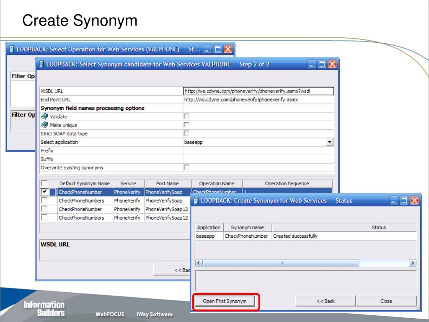Close the Select Operation window
This screenshot has width=429, height=322.
click(x=228, y=49)
